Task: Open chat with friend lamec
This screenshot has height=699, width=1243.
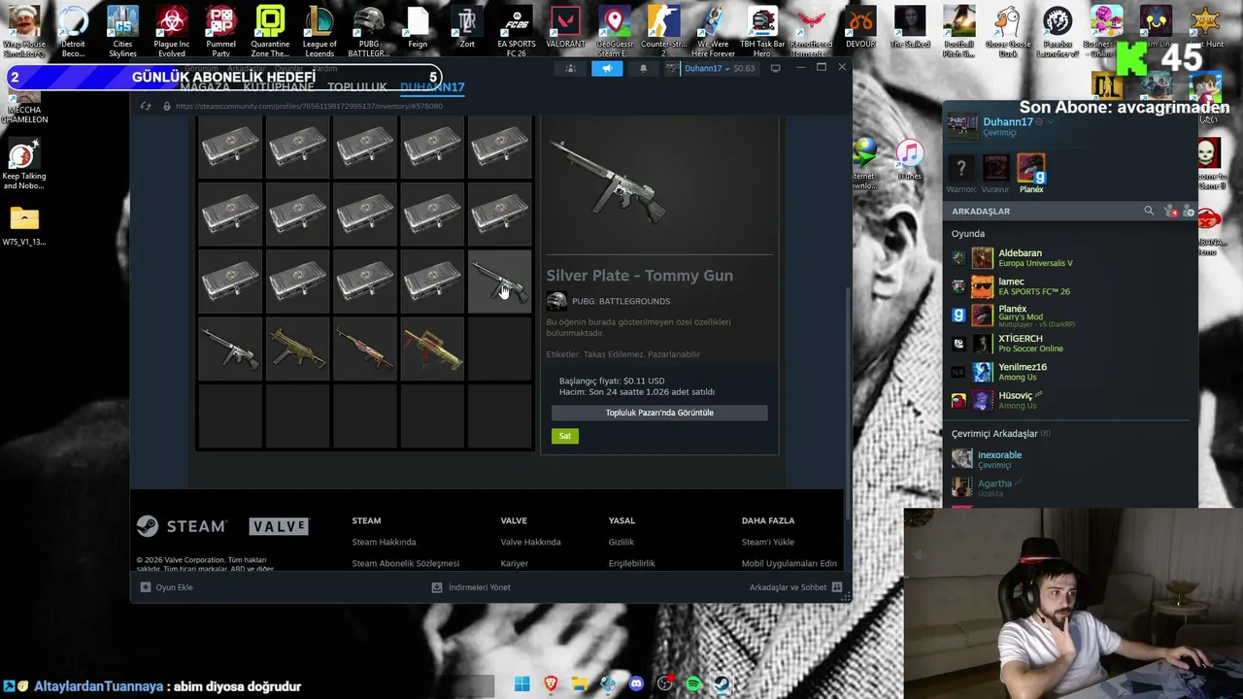Action: tap(1068, 286)
